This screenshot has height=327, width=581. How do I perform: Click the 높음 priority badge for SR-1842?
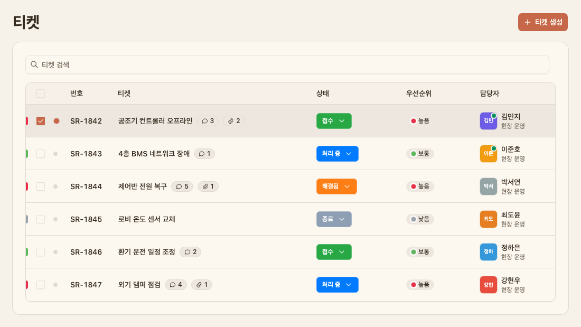(420, 121)
